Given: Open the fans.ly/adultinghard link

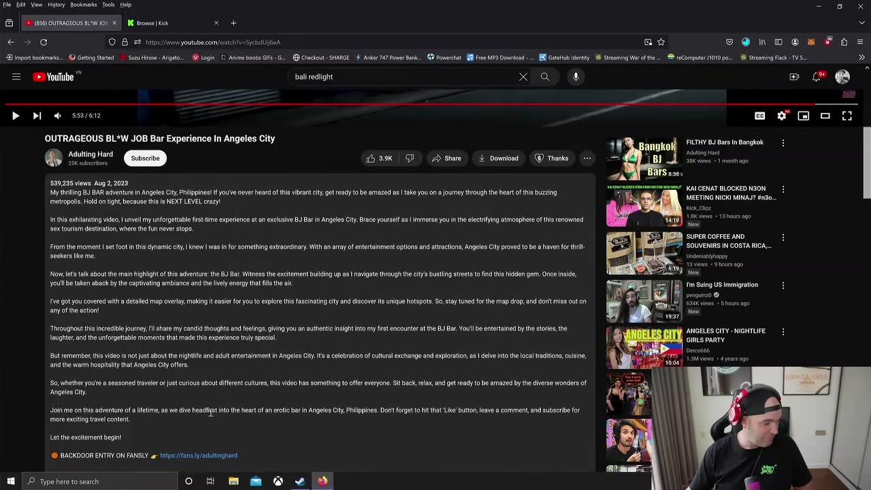Looking at the screenshot, I should (199, 455).
